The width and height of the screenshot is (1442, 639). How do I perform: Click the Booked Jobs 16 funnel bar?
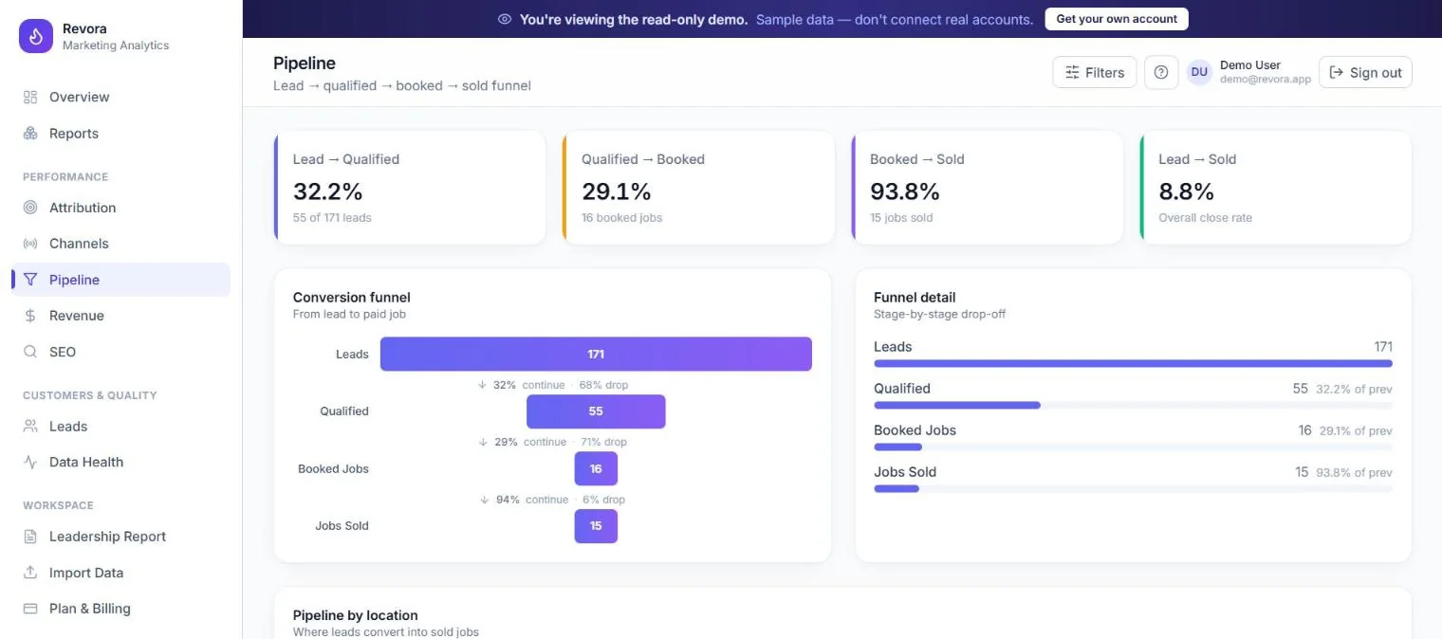pyautogui.click(x=596, y=468)
